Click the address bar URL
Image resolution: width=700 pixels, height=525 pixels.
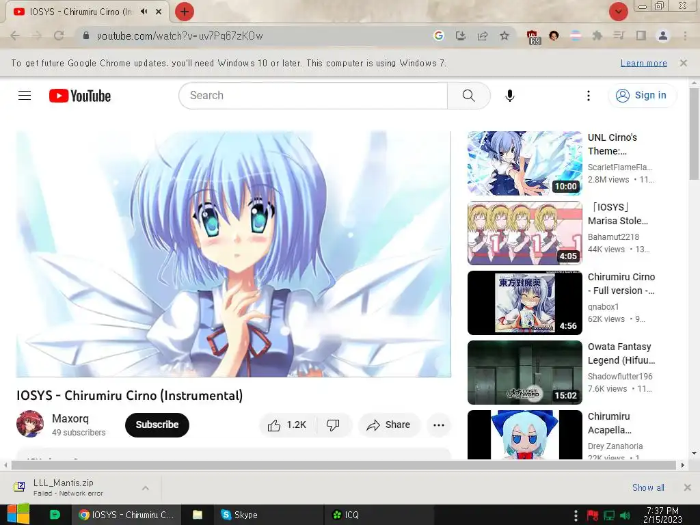(180, 36)
